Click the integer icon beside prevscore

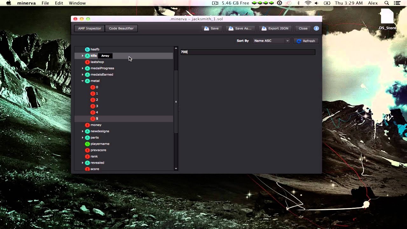(87, 150)
